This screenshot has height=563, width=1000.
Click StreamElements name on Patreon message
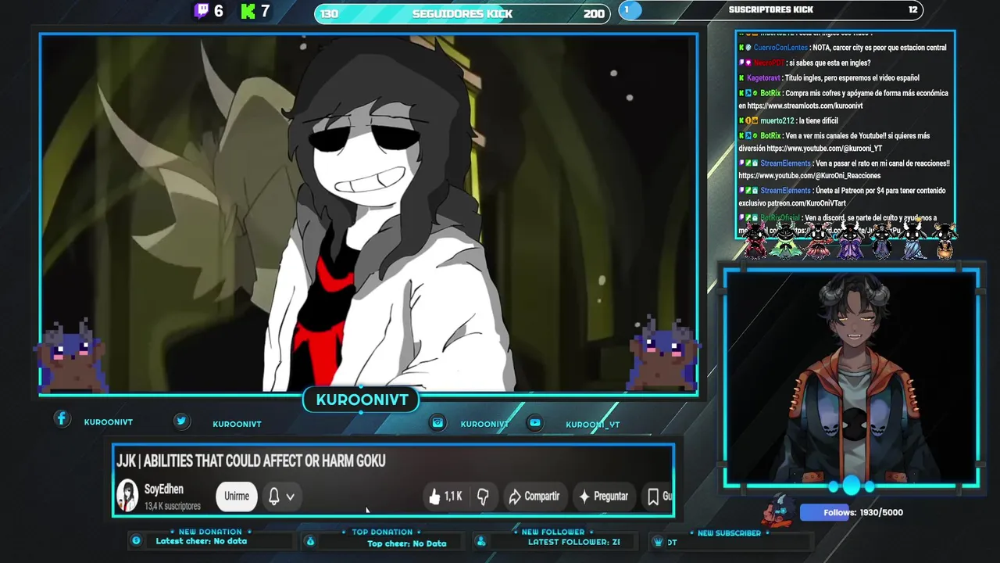point(785,191)
